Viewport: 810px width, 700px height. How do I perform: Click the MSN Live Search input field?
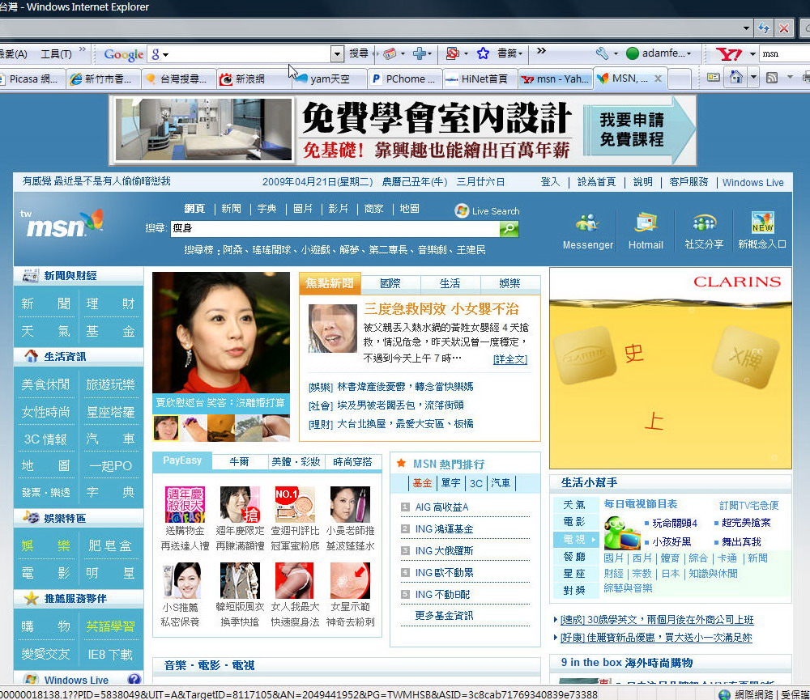[335, 229]
